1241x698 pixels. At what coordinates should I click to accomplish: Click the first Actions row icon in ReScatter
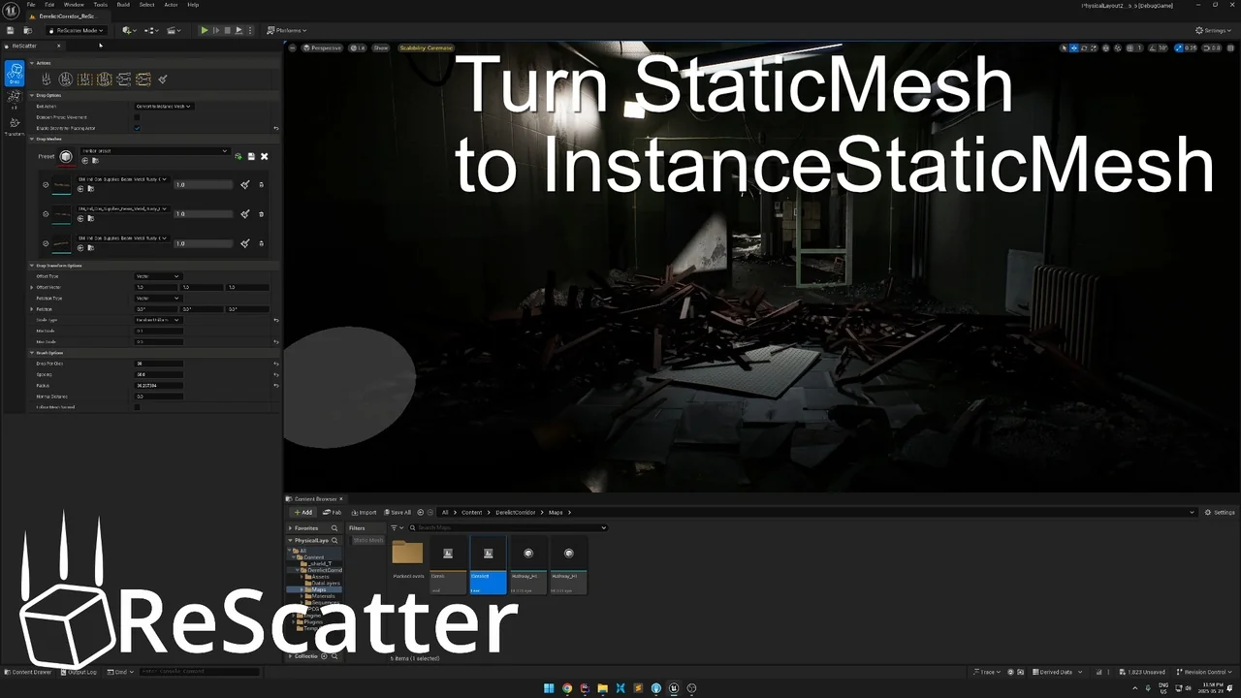pyautogui.click(x=46, y=79)
